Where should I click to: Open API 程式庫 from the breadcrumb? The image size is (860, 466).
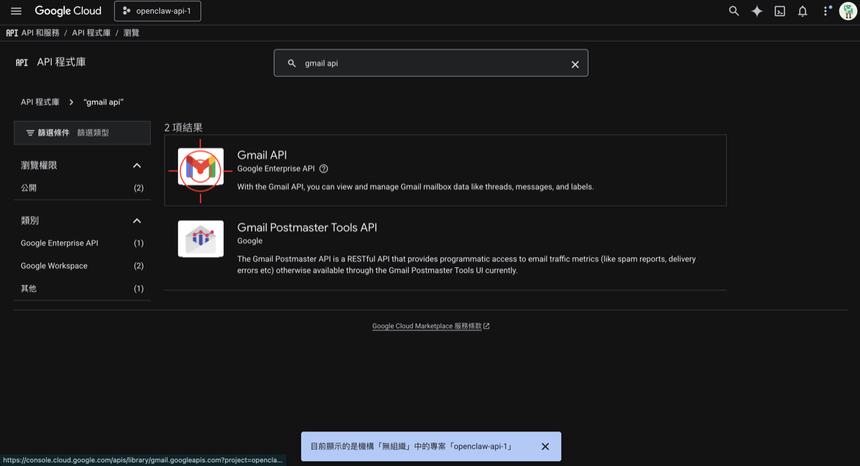(93, 32)
